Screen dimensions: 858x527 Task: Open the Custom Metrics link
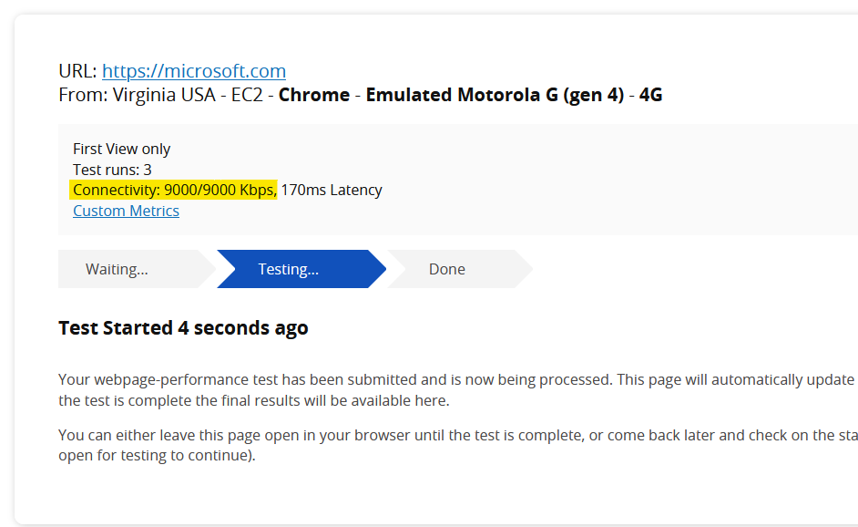[x=126, y=211]
